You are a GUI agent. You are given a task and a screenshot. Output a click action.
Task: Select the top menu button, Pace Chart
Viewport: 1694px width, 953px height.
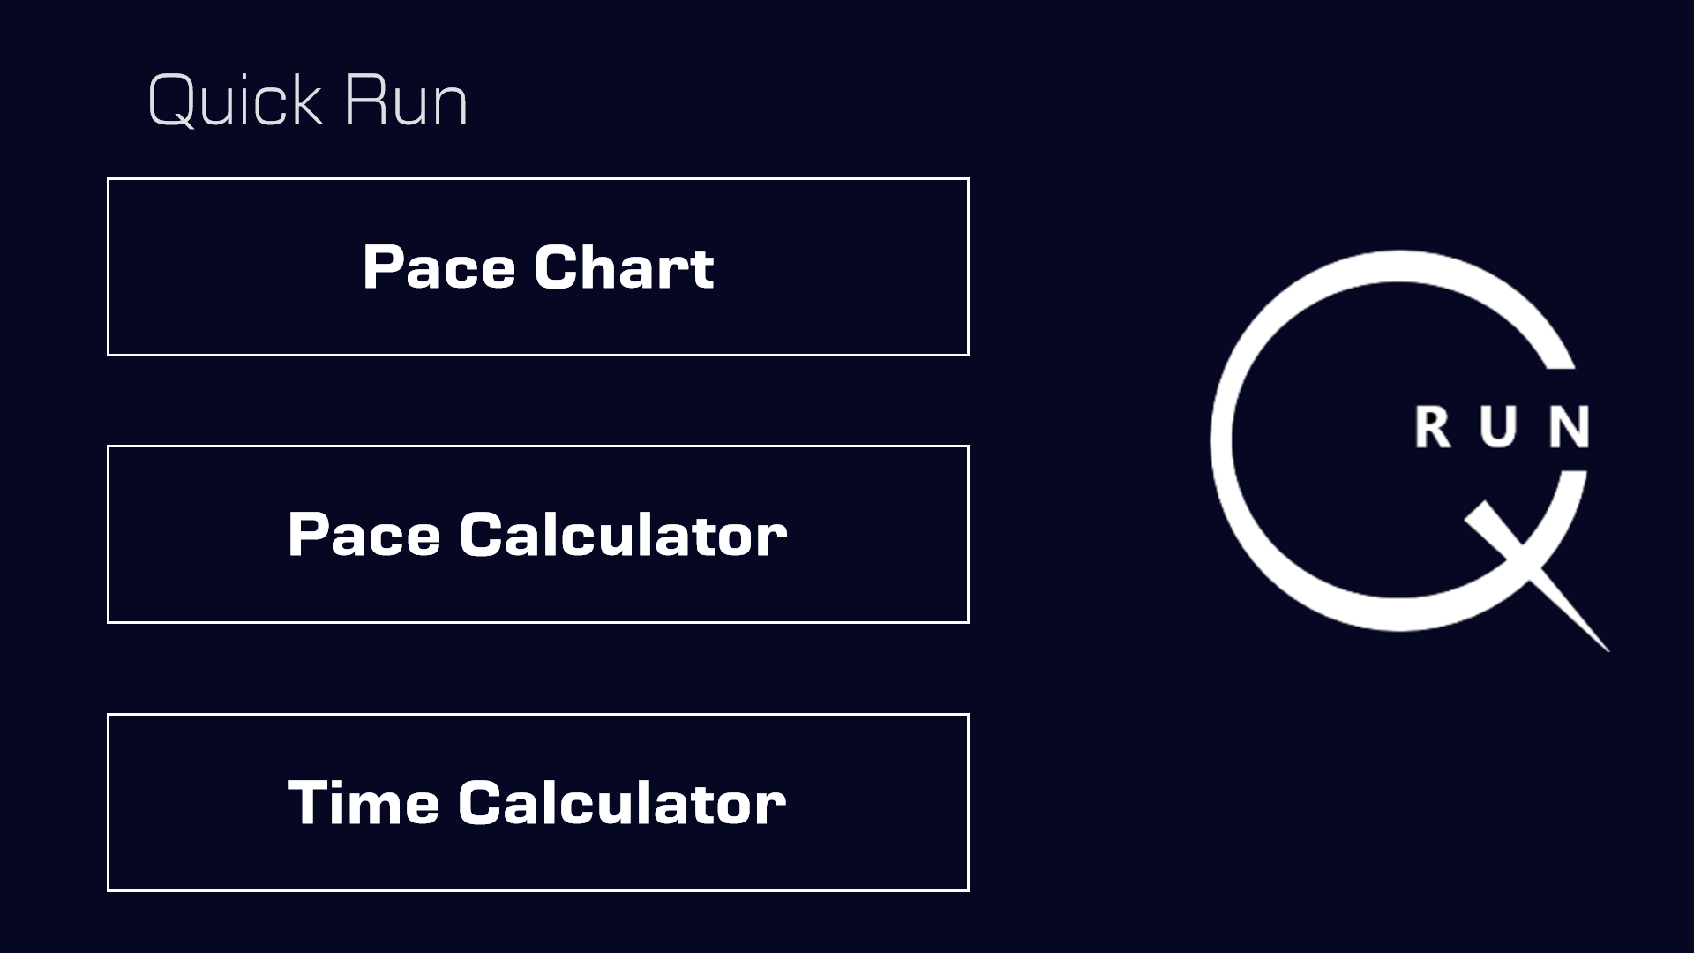click(x=537, y=266)
